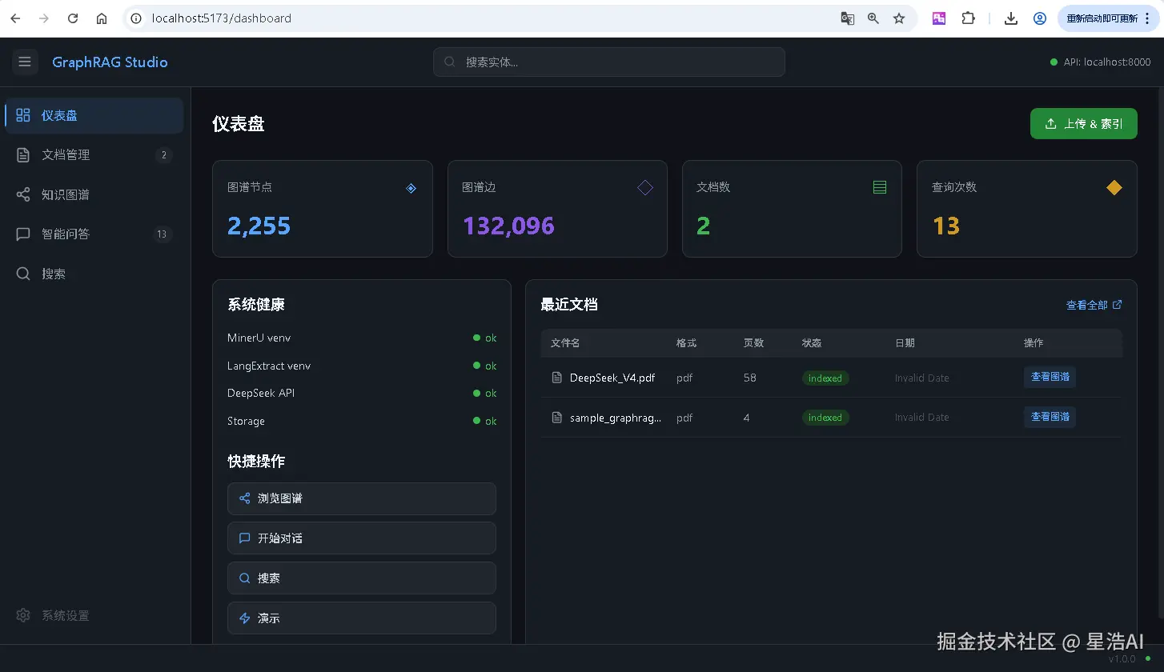
Task: Click the yellow diamond icon on 查询次数 card
Action: (x=1114, y=188)
